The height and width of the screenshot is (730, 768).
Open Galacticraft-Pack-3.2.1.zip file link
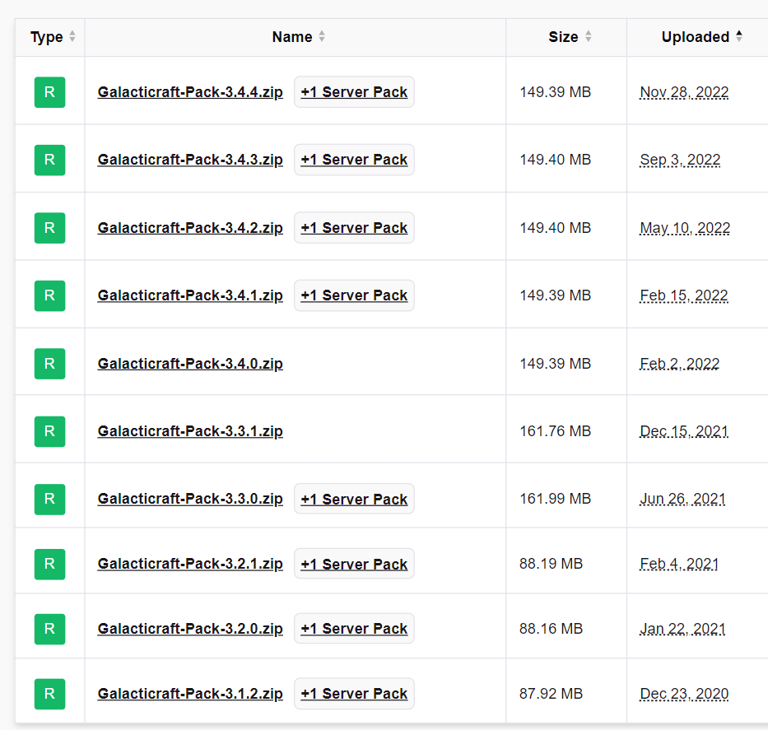tap(190, 564)
